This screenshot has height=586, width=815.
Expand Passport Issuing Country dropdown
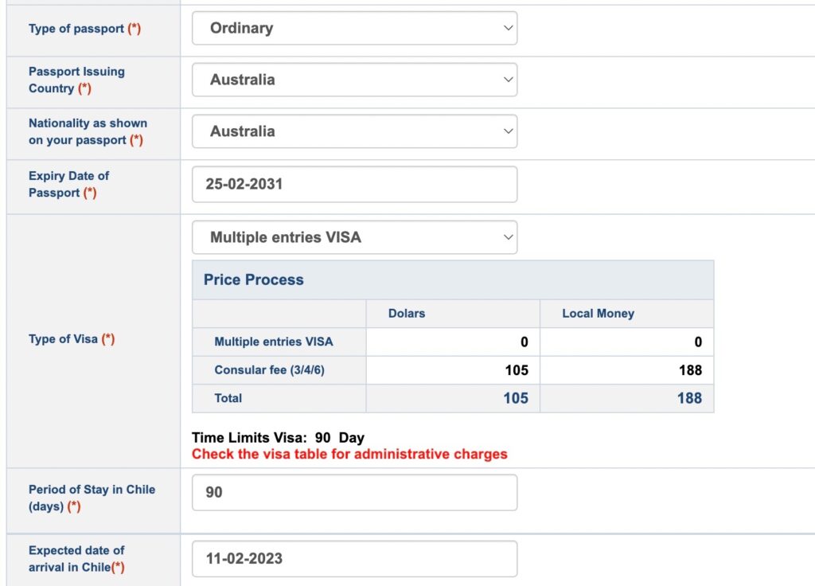point(354,80)
